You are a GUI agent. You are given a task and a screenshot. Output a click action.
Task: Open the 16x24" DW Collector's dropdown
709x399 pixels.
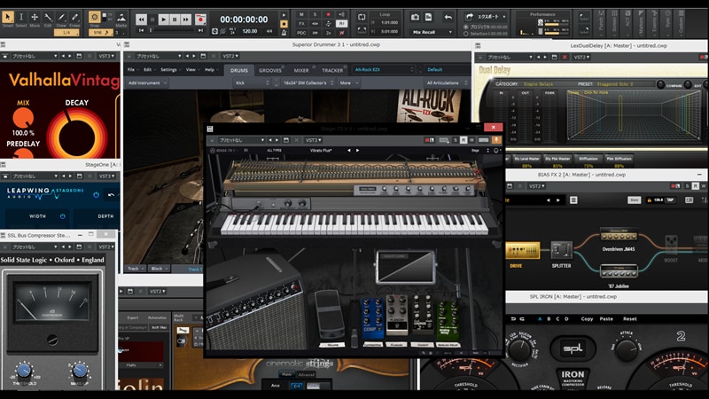point(308,82)
